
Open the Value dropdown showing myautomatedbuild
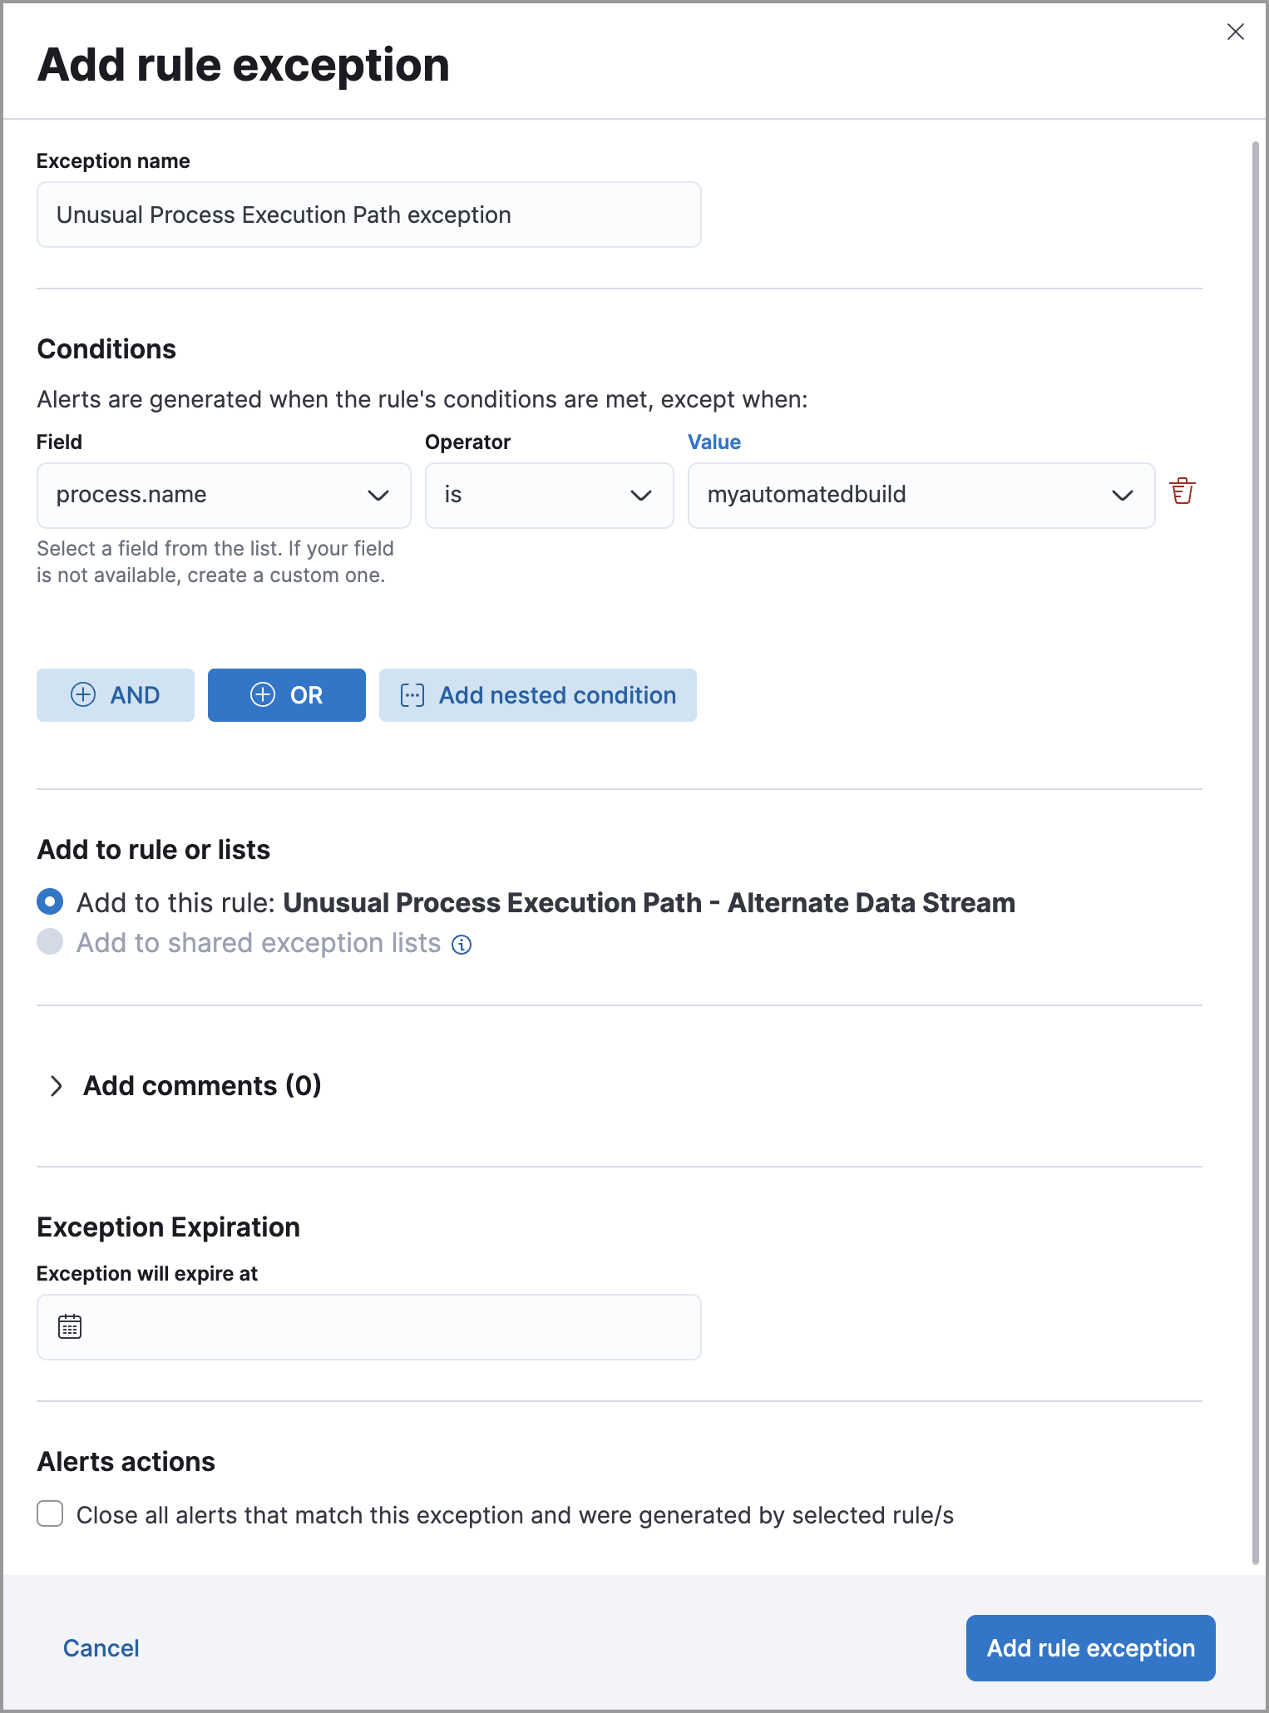pyautogui.click(x=921, y=496)
